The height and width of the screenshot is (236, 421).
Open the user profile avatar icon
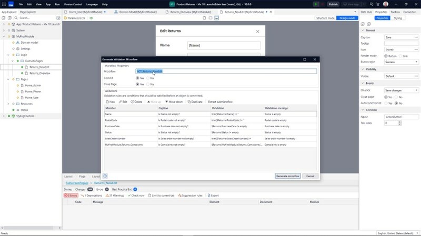click(385, 4)
